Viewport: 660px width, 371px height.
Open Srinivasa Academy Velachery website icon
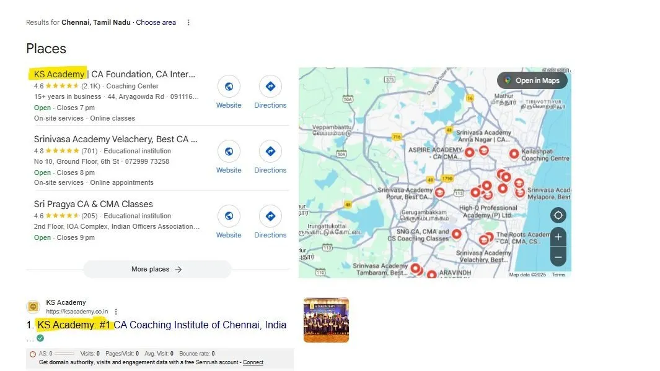click(229, 151)
